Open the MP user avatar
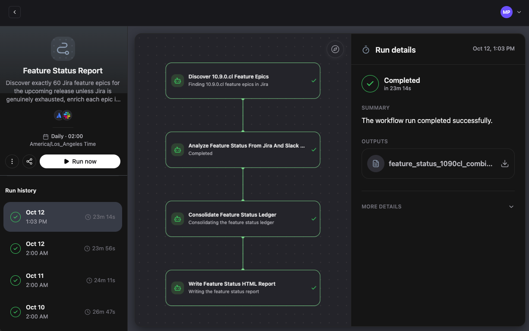The height and width of the screenshot is (331, 529). click(x=507, y=12)
